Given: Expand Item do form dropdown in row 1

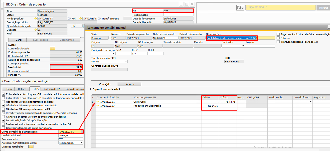Looking at the screenshot, I should coord(311,102).
